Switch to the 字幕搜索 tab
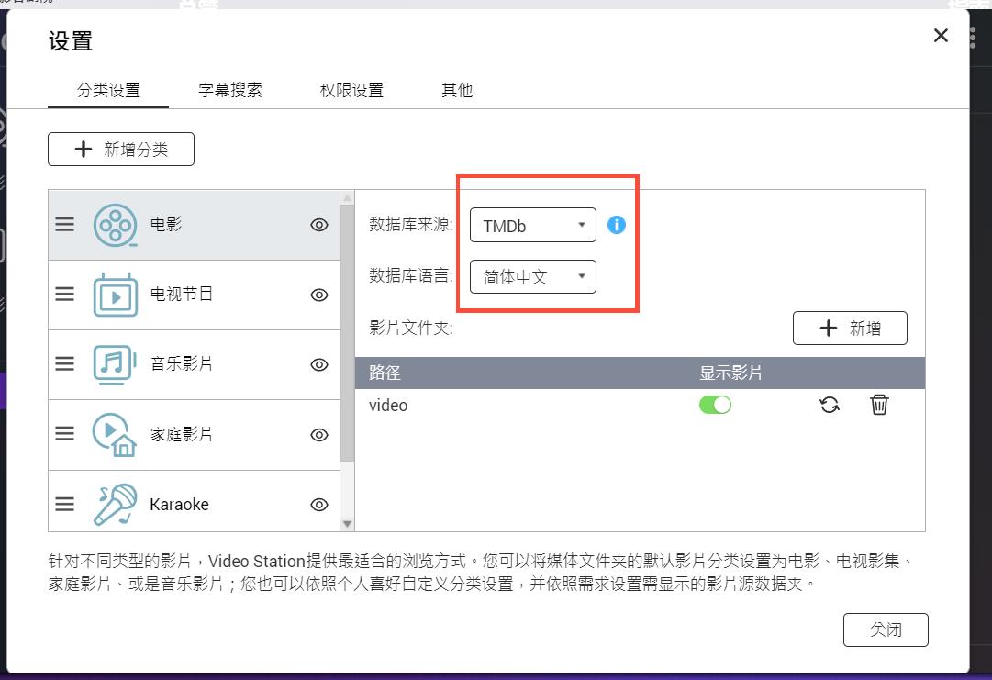This screenshot has height=680, width=992. tap(230, 90)
